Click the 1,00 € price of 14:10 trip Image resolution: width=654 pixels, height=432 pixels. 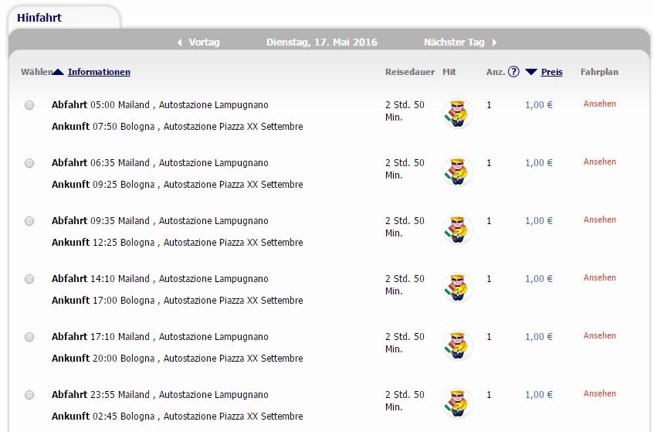[x=539, y=279]
